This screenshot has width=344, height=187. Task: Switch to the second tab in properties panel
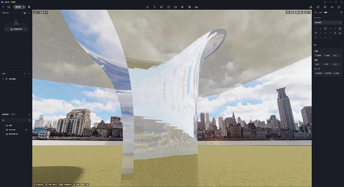coord(321,12)
